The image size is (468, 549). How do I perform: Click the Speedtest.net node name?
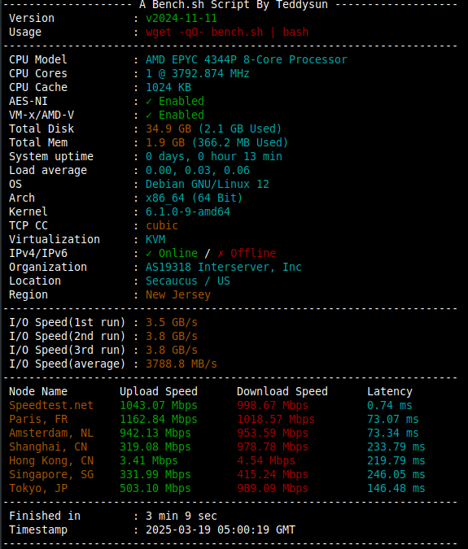coord(51,406)
